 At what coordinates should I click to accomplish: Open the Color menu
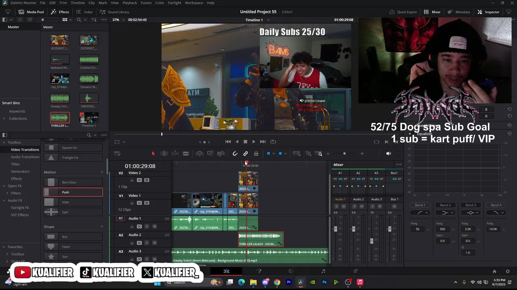tap(160, 3)
